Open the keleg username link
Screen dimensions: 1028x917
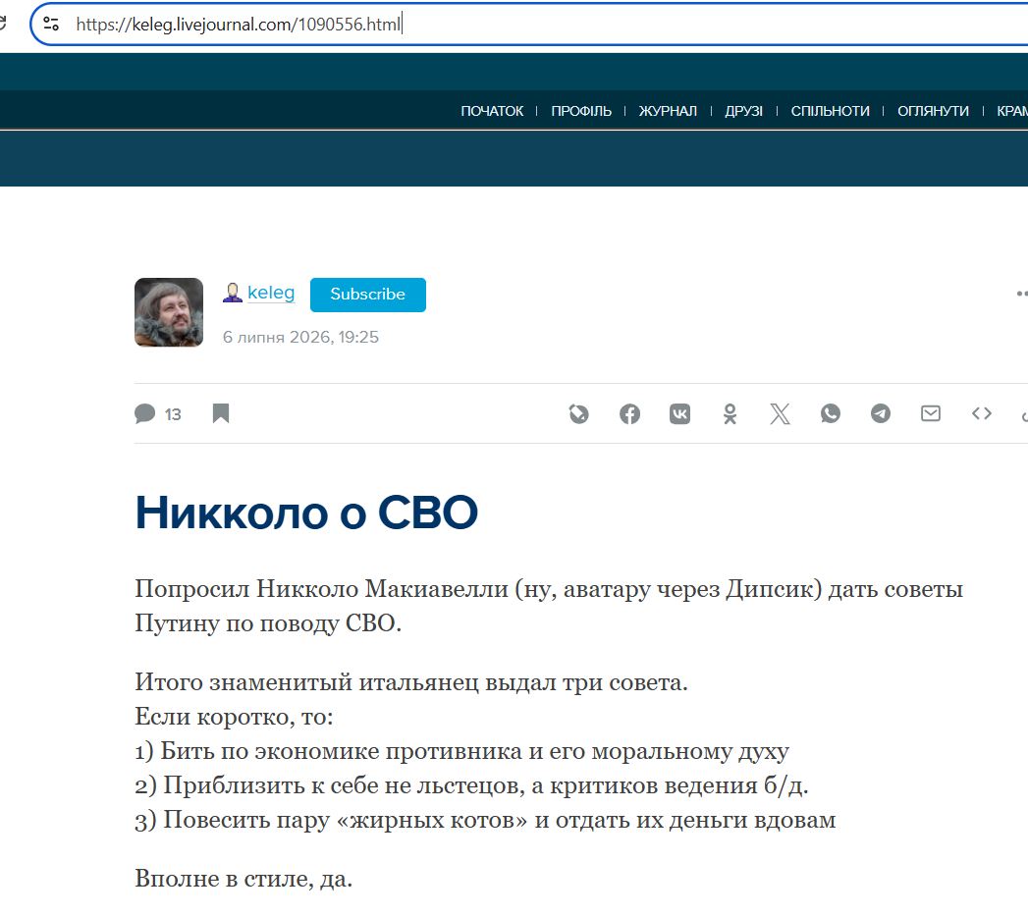tap(271, 293)
